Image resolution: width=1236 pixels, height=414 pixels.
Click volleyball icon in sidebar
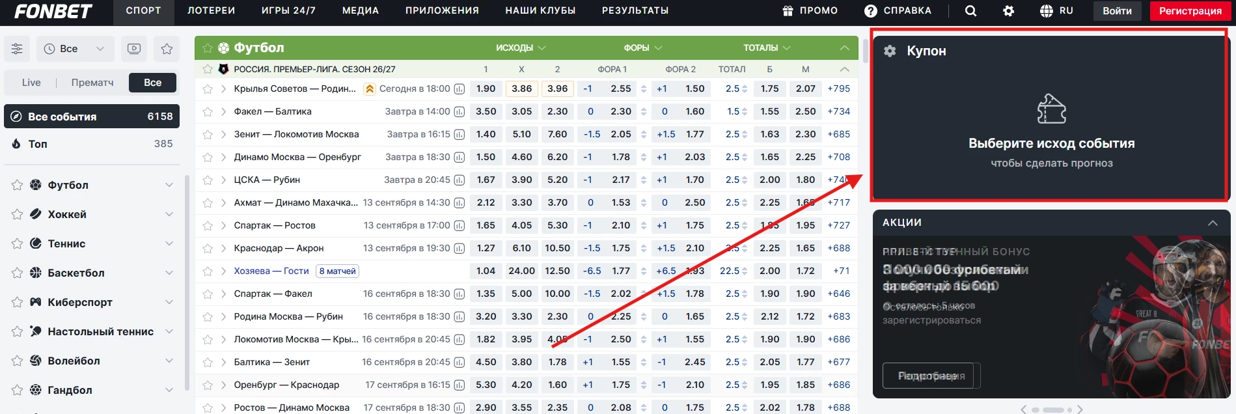(x=36, y=361)
